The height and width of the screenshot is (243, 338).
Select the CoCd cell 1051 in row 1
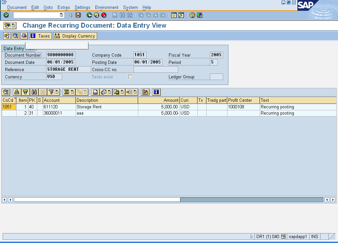[x=9, y=107]
